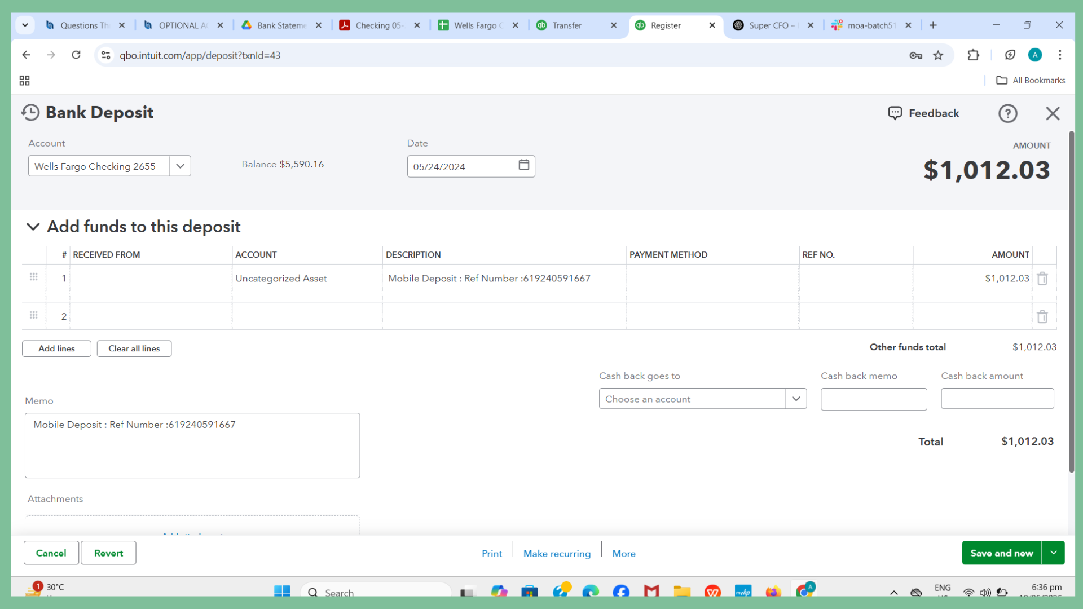Open the date calendar picker
This screenshot has height=609, width=1083.
pos(523,165)
